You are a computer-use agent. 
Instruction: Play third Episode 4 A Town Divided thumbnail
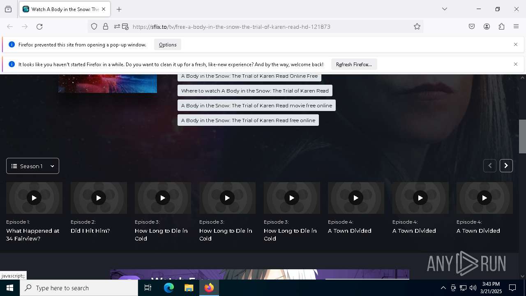pos(484,198)
